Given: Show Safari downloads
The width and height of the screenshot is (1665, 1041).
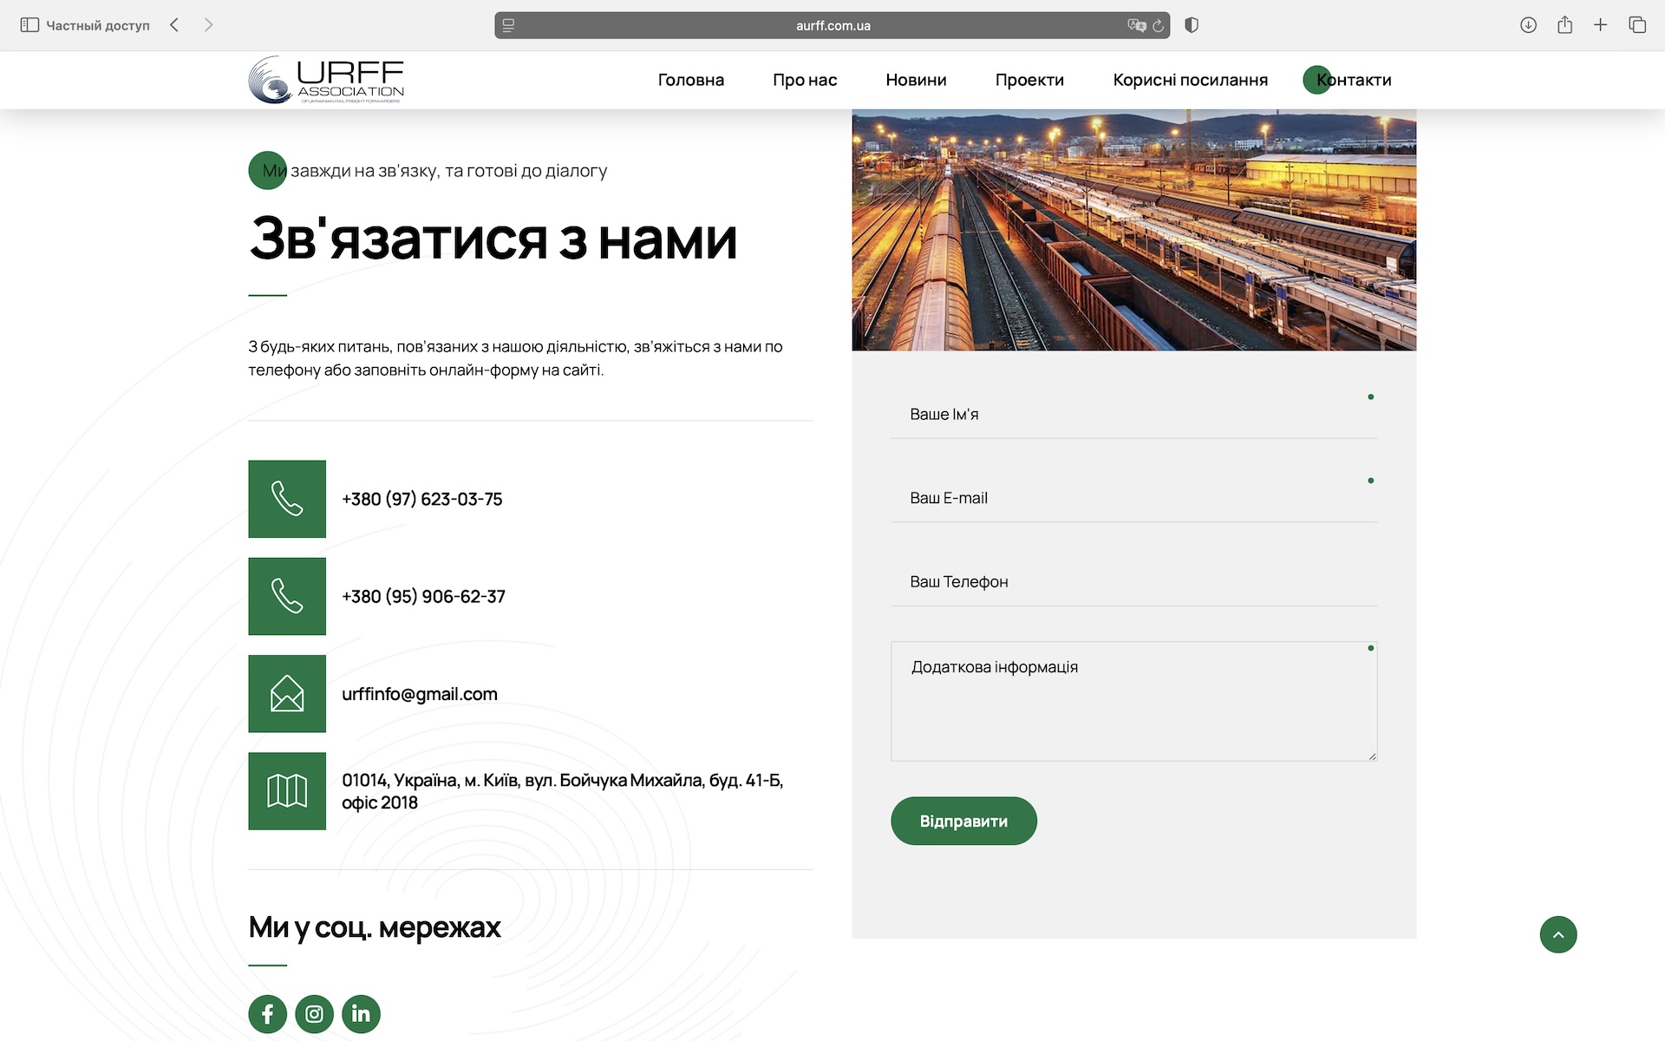Looking at the screenshot, I should 1528,25.
